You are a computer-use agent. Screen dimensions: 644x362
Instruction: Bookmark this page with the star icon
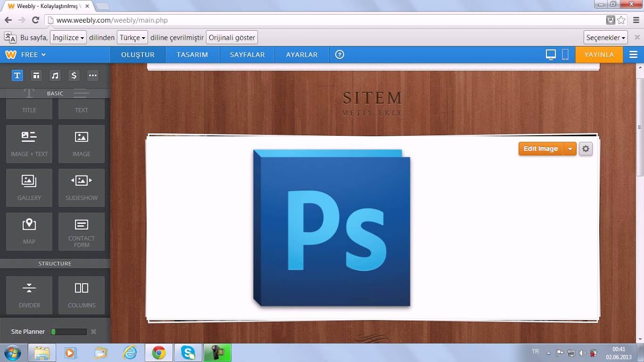(x=621, y=20)
